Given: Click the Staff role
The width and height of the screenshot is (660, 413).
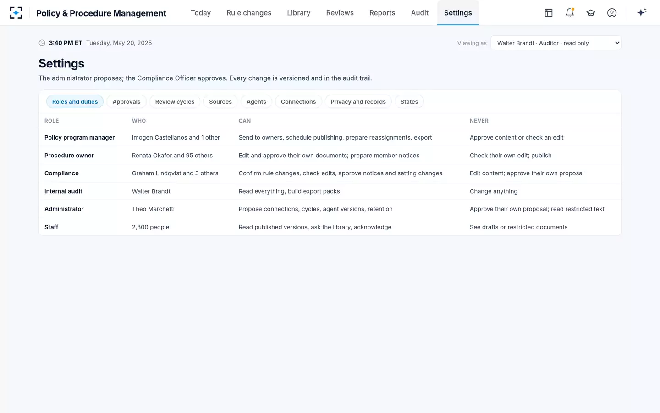Looking at the screenshot, I should pyautogui.click(x=51, y=227).
